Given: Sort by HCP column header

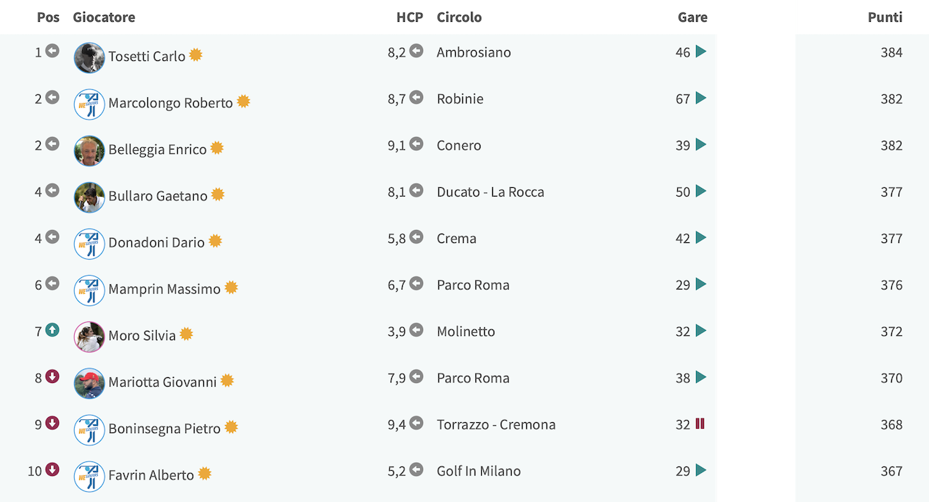Looking at the screenshot, I should click(x=410, y=17).
